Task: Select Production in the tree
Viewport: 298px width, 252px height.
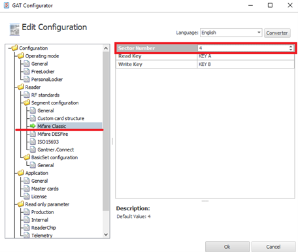Action: pyautogui.click(x=42, y=212)
